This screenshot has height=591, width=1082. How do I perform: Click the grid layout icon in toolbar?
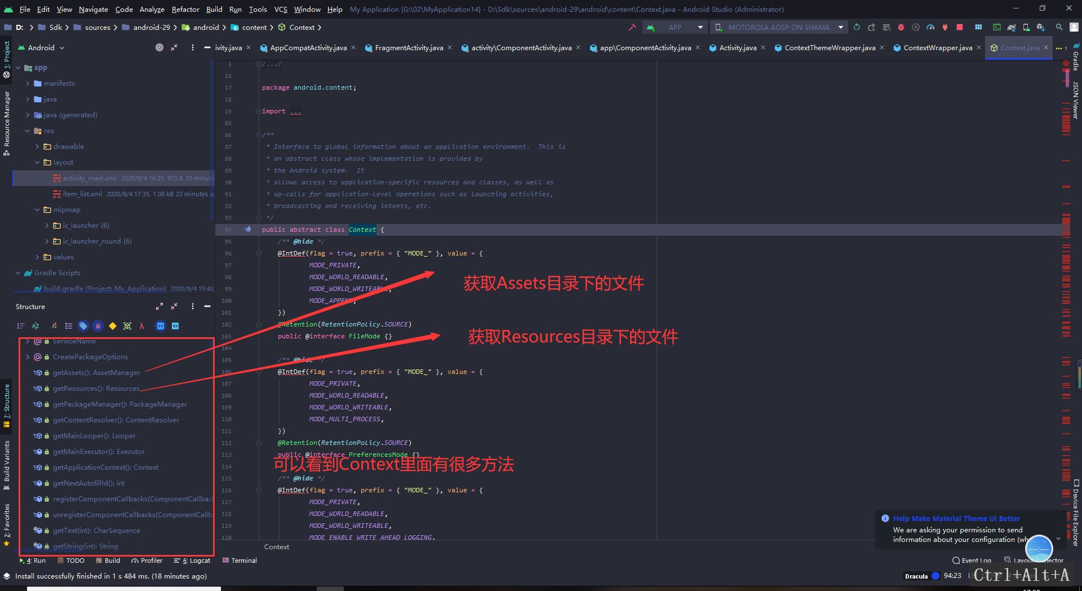pos(978,27)
